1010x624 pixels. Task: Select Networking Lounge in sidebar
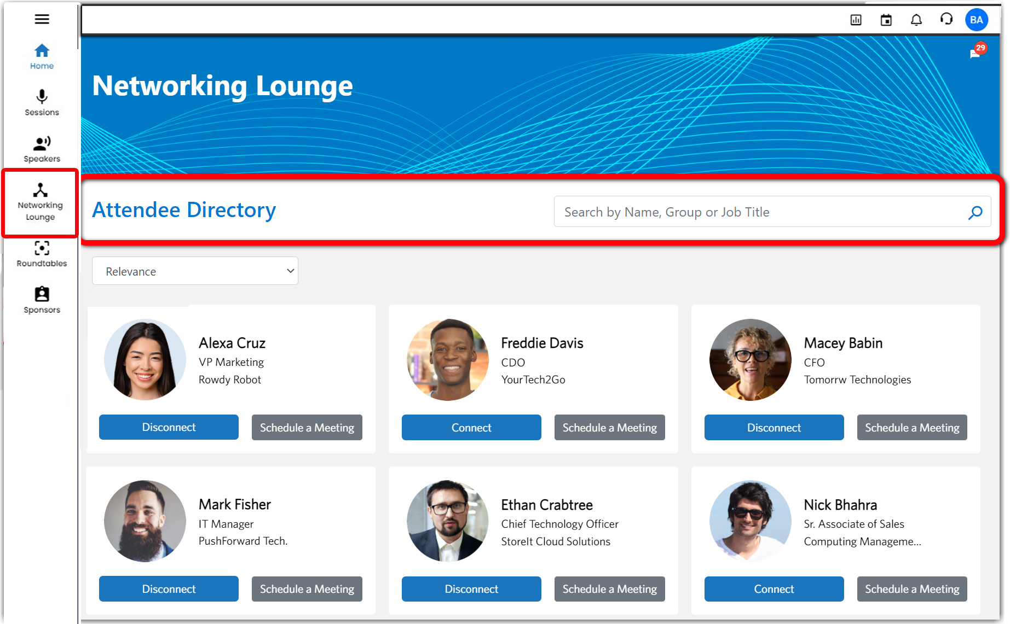[x=41, y=202]
